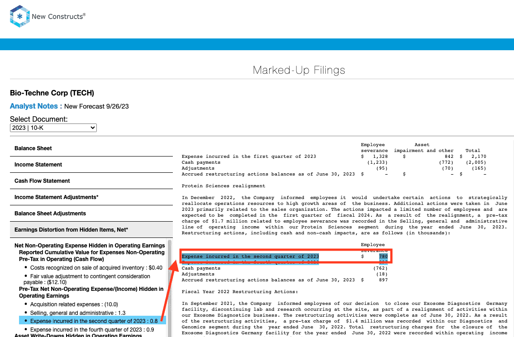Open Earnings Distortion from Hidden Items tab
The width and height of the screenshot is (514, 337).
point(91,230)
